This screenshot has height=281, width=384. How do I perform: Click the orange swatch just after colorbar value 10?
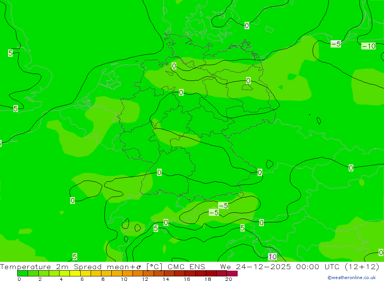127,273
